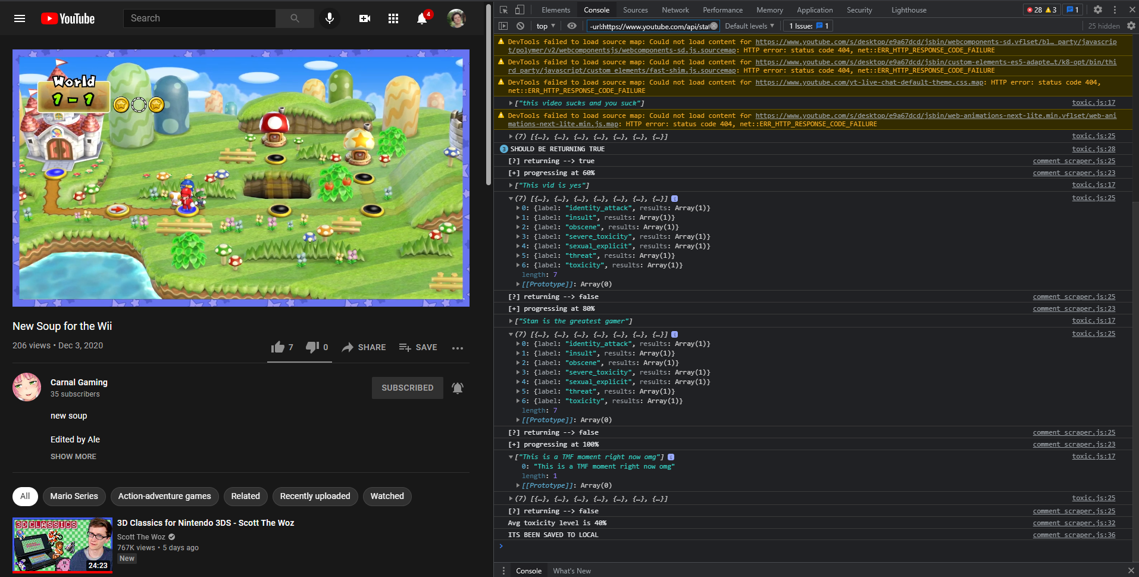This screenshot has width=1139, height=577.
Task: Open the Carnal Gaming channel name
Action: (x=79, y=382)
